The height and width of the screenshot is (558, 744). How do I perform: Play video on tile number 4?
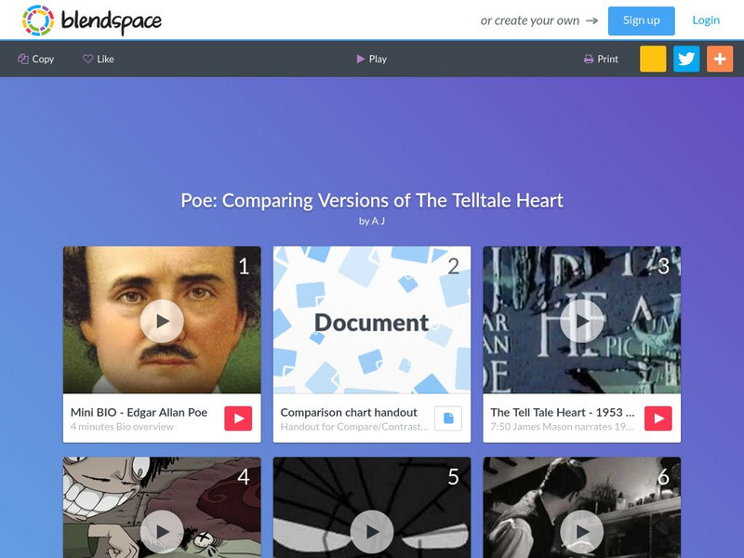click(162, 532)
